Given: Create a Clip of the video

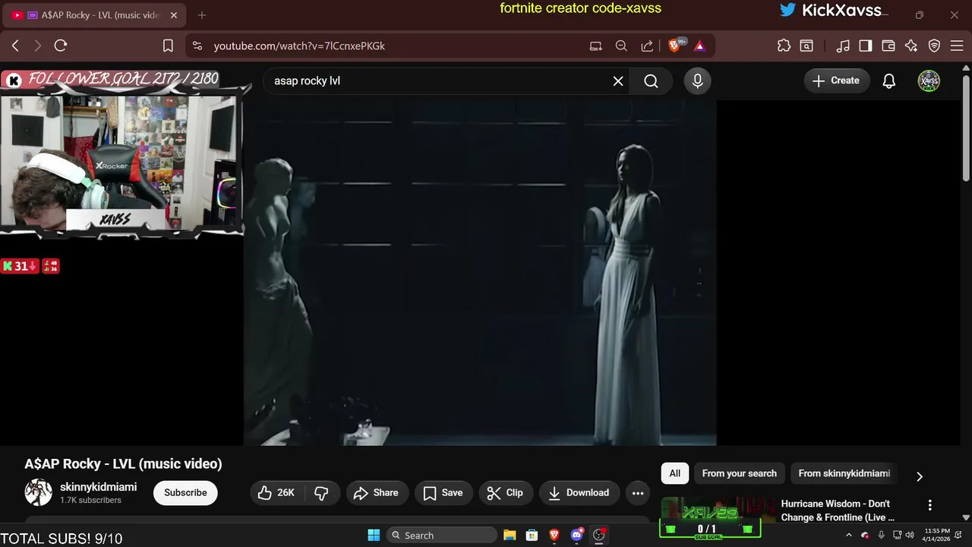Looking at the screenshot, I should [506, 492].
